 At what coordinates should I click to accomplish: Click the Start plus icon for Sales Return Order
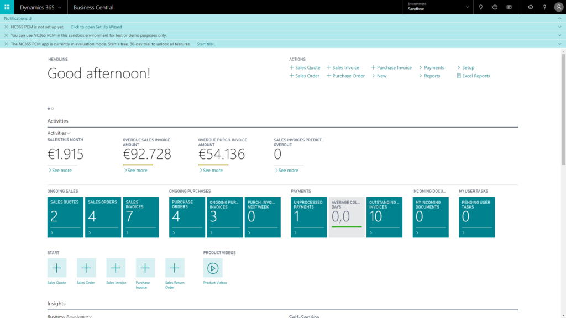point(175,268)
